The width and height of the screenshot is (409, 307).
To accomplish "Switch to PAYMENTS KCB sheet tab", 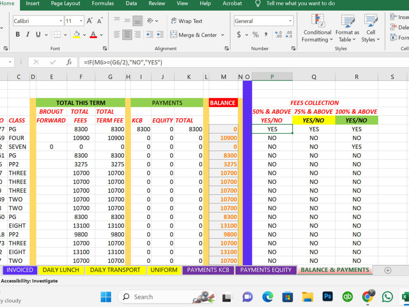I will pyautogui.click(x=208, y=270).
